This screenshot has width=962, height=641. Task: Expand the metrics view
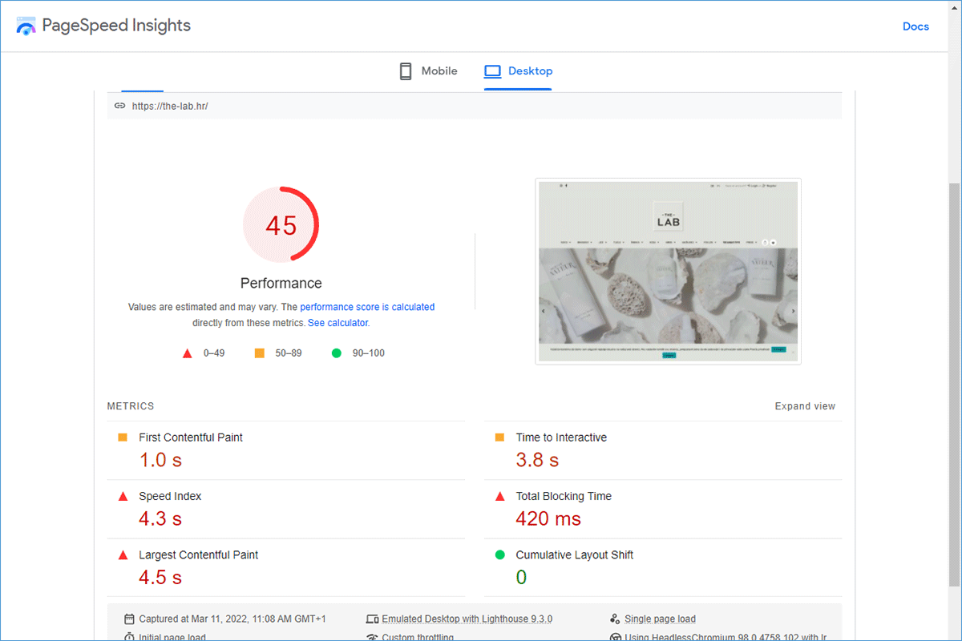pyautogui.click(x=805, y=406)
